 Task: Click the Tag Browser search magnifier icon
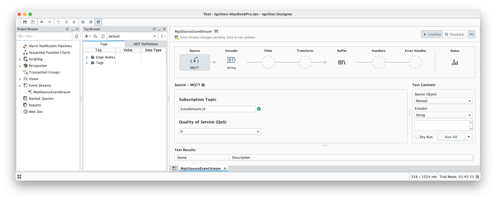pyautogui.click(x=95, y=36)
